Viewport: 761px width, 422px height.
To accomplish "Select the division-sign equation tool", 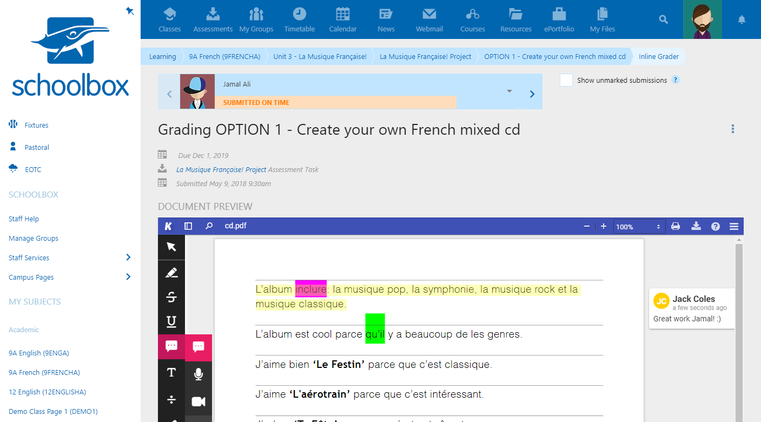I will 171,400.
